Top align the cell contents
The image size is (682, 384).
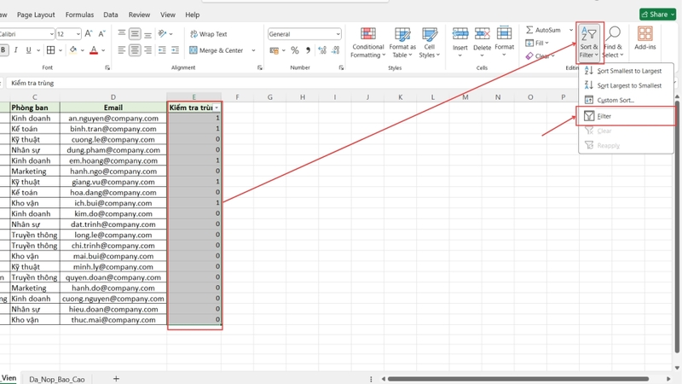tap(122, 33)
